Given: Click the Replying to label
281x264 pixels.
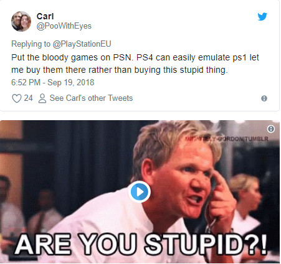Looking at the screenshot, I should click(x=31, y=44).
